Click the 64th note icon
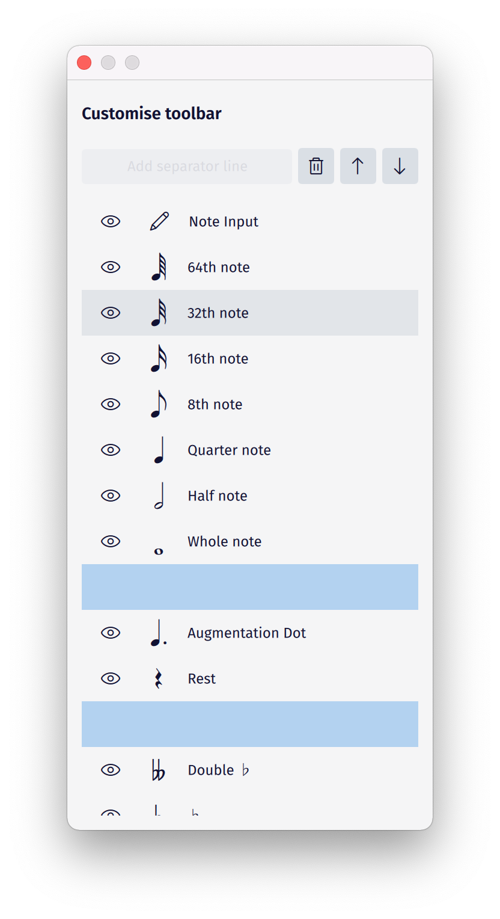Image resolution: width=500 pixels, height=919 pixels. [159, 266]
